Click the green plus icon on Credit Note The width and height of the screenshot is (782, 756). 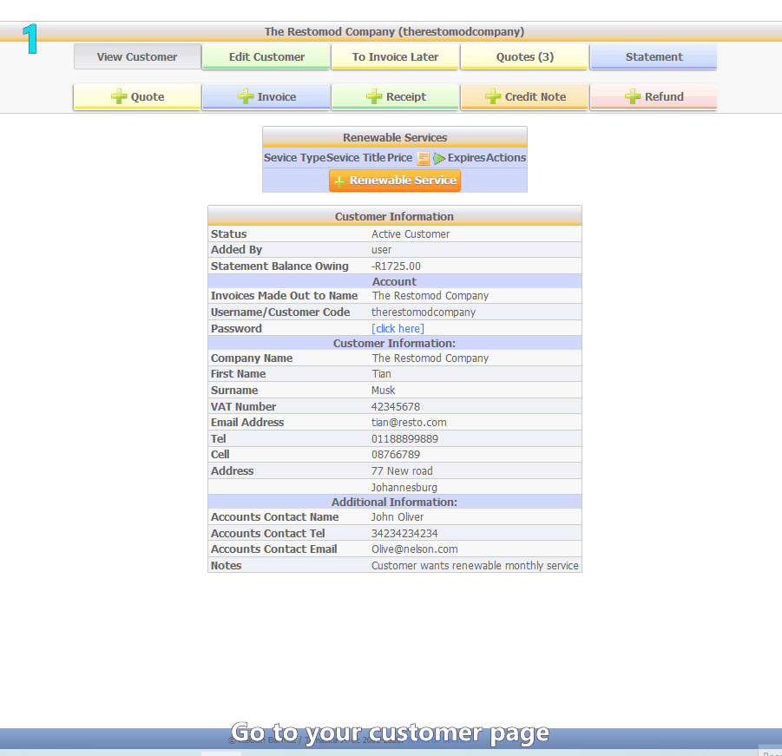pos(493,96)
